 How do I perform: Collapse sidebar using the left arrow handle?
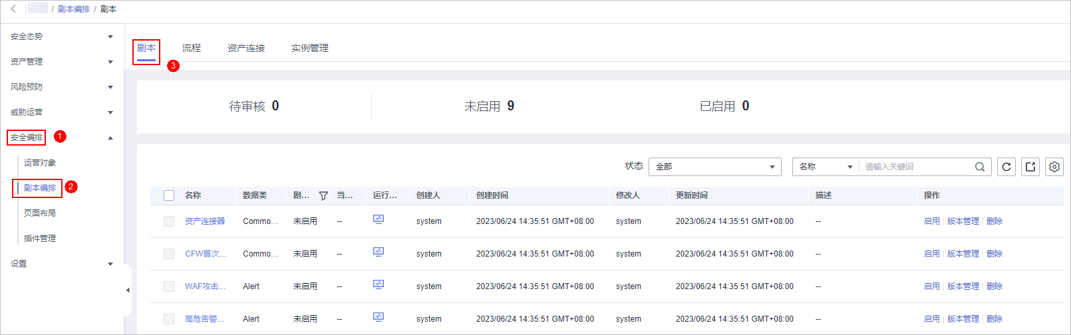(x=128, y=290)
